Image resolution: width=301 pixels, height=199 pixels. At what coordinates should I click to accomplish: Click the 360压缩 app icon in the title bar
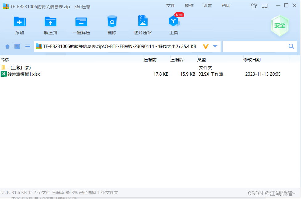(x=6, y=6)
